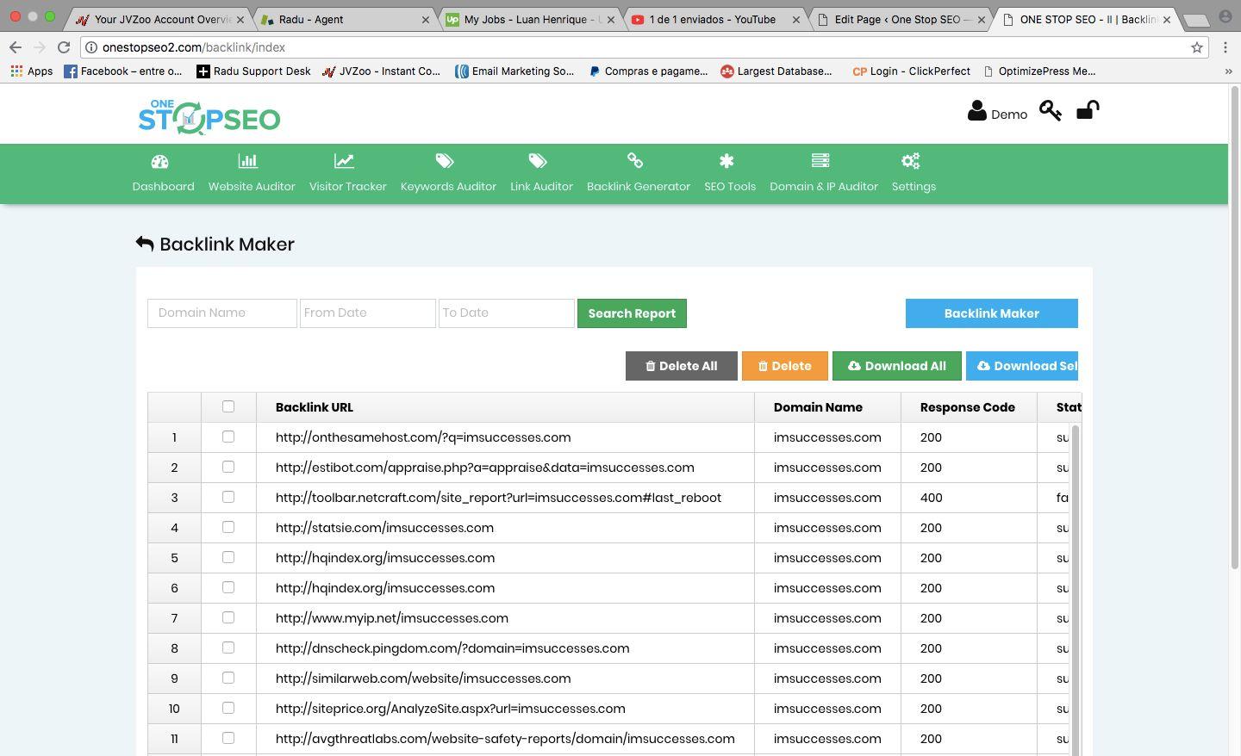Click inside the Domain Name search field
1241x756 pixels.
(221, 313)
